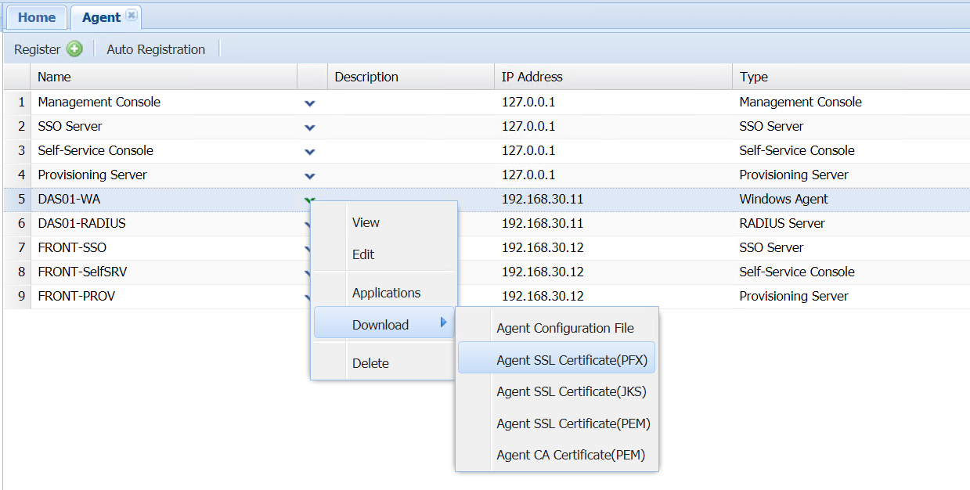Open Applications from the context menu
970x490 pixels.
click(x=386, y=293)
